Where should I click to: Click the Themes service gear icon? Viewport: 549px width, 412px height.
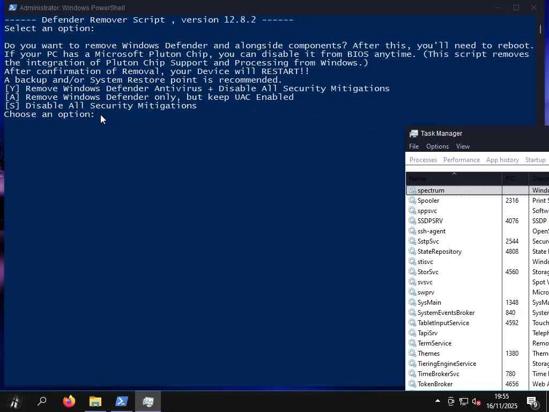412,353
